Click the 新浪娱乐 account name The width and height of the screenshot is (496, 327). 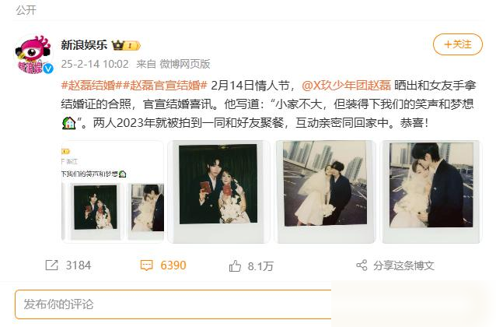[84, 45]
